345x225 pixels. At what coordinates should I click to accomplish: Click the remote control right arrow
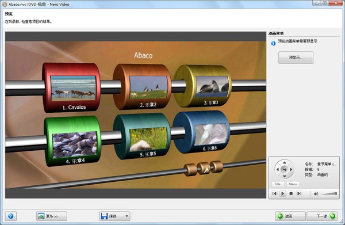coord(292,170)
